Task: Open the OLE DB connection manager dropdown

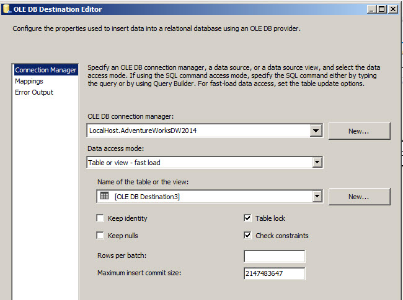Action: point(316,131)
